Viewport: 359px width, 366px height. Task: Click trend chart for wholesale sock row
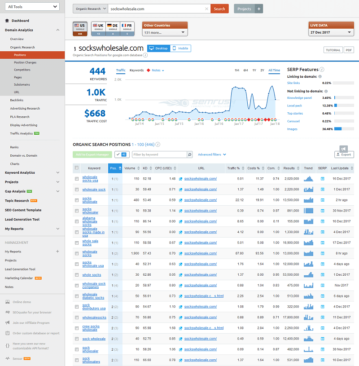coord(308,190)
